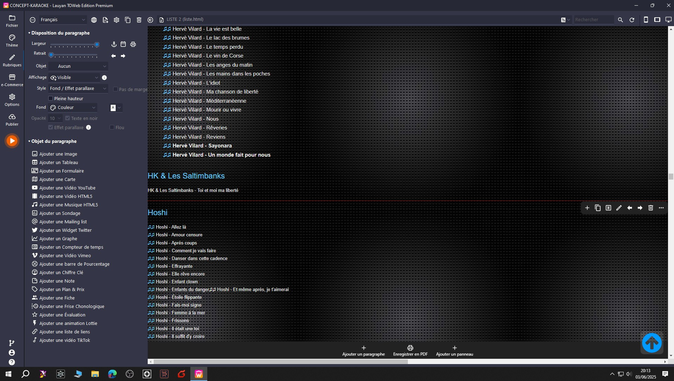Open the Opacité dropdown showing 10
674x381 pixels.
click(55, 119)
